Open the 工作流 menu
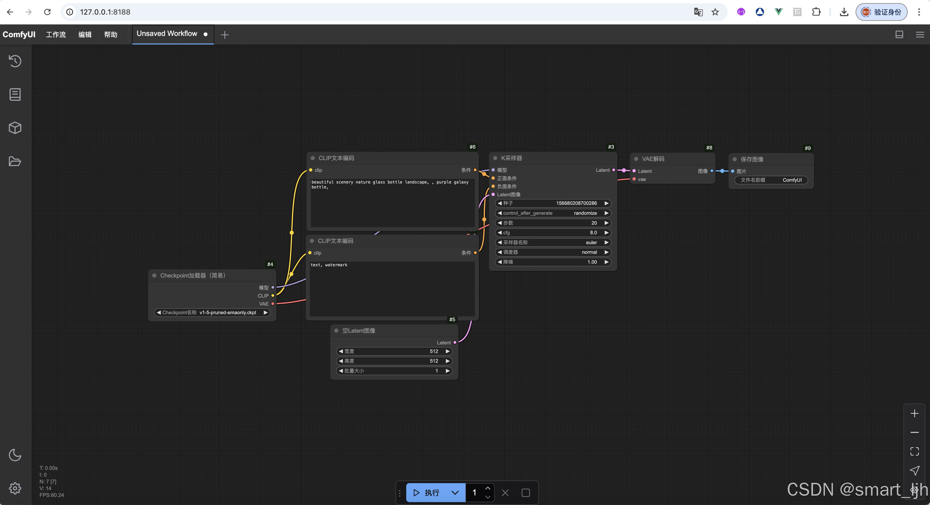 coord(56,35)
